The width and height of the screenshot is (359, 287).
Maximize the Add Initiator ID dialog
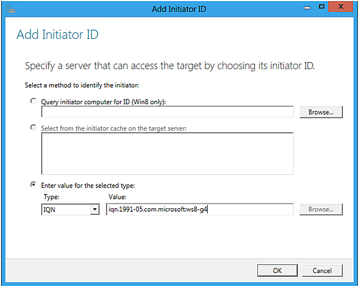322,7
